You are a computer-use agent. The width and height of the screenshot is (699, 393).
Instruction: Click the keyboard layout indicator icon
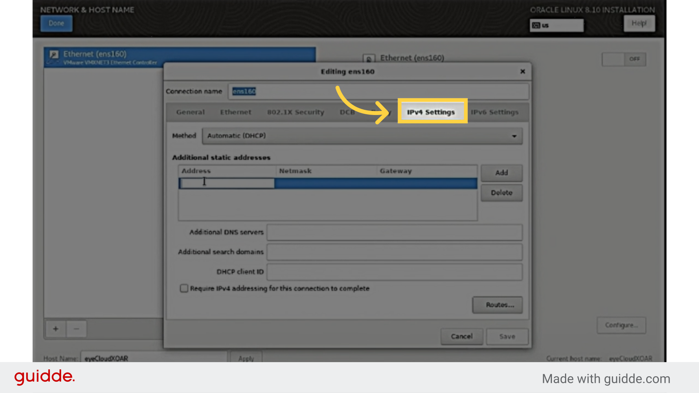pos(536,25)
